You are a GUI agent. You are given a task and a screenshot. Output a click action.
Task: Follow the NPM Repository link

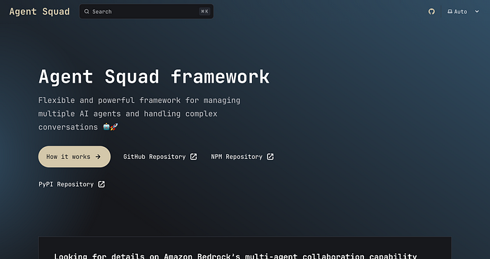click(242, 157)
